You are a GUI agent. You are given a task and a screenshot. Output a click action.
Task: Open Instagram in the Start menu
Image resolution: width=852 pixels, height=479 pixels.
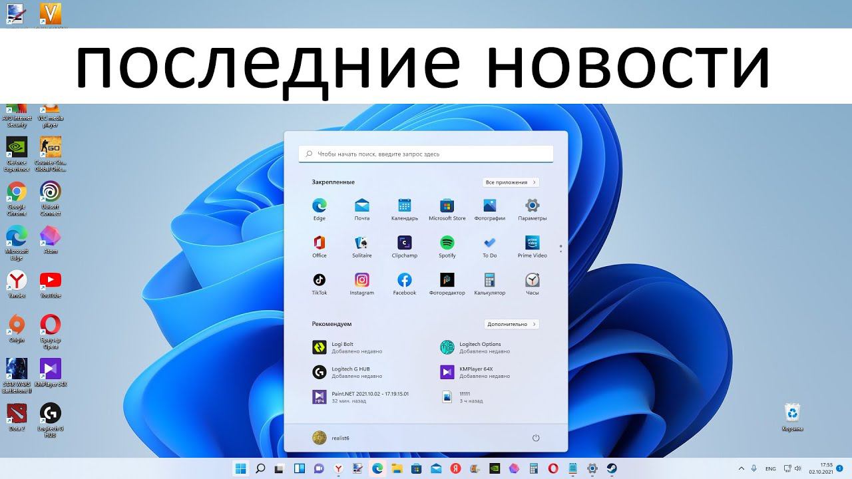pyautogui.click(x=362, y=283)
